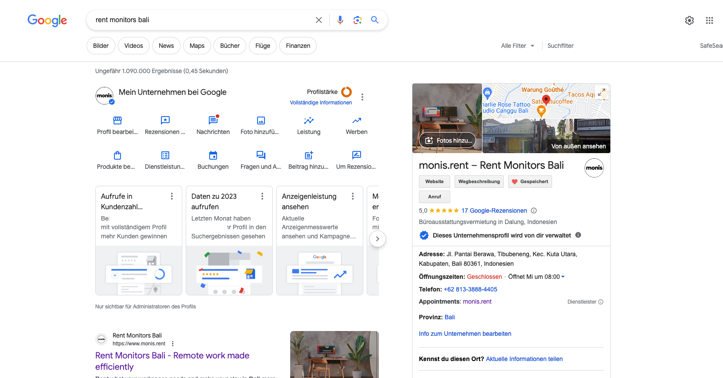Screen dimensions: 723x378
Task: Open the 17 Google-Rezensionen link
Action: coord(494,211)
